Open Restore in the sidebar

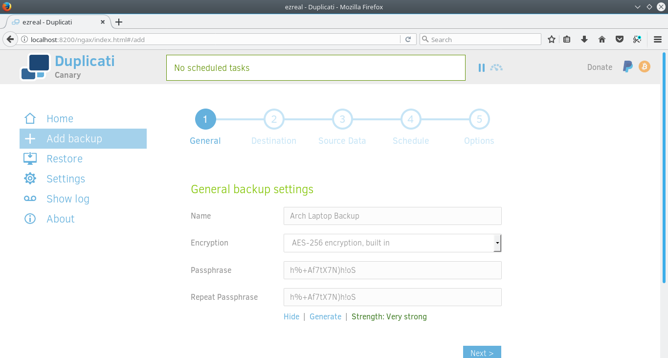tap(83, 158)
